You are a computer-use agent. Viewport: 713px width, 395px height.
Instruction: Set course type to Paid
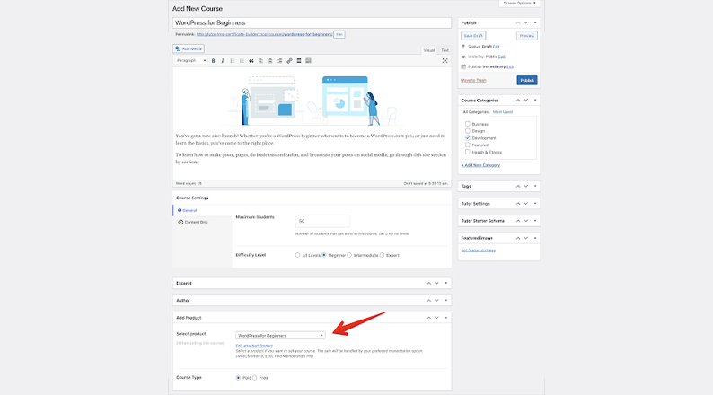[x=238, y=378]
